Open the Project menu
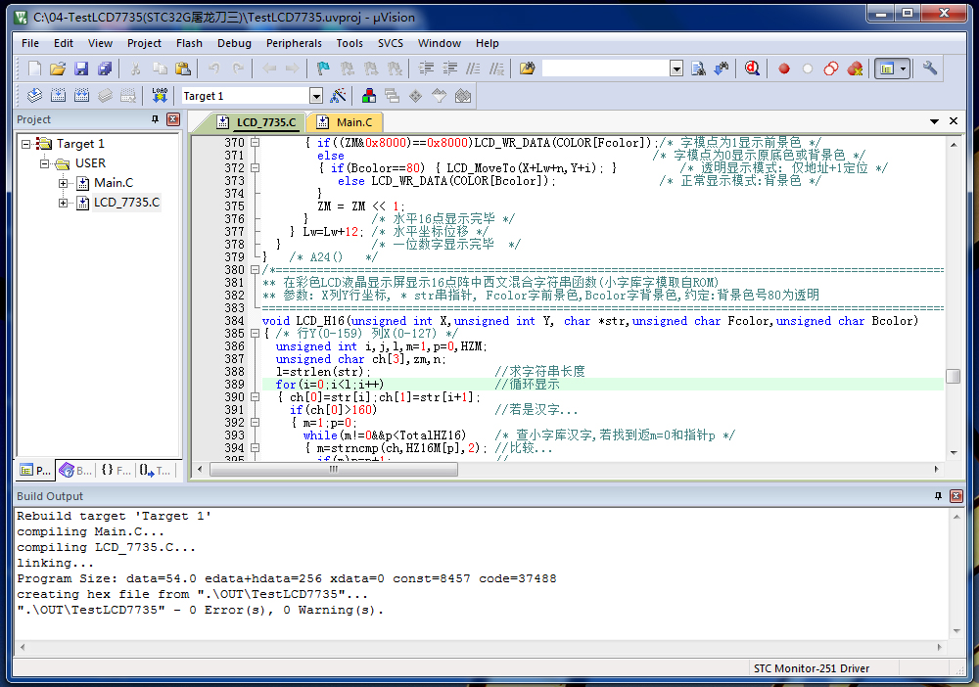This screenshot has width=979, height=687. click(144, 43)
